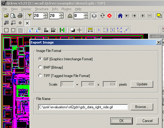Close the Export Image dialog
Viewport: 164px width, 128px height.
[159, 42]
